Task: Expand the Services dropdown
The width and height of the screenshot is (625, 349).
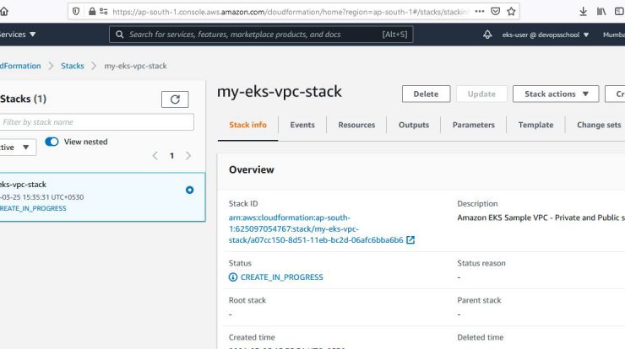Action: (18, 35)
